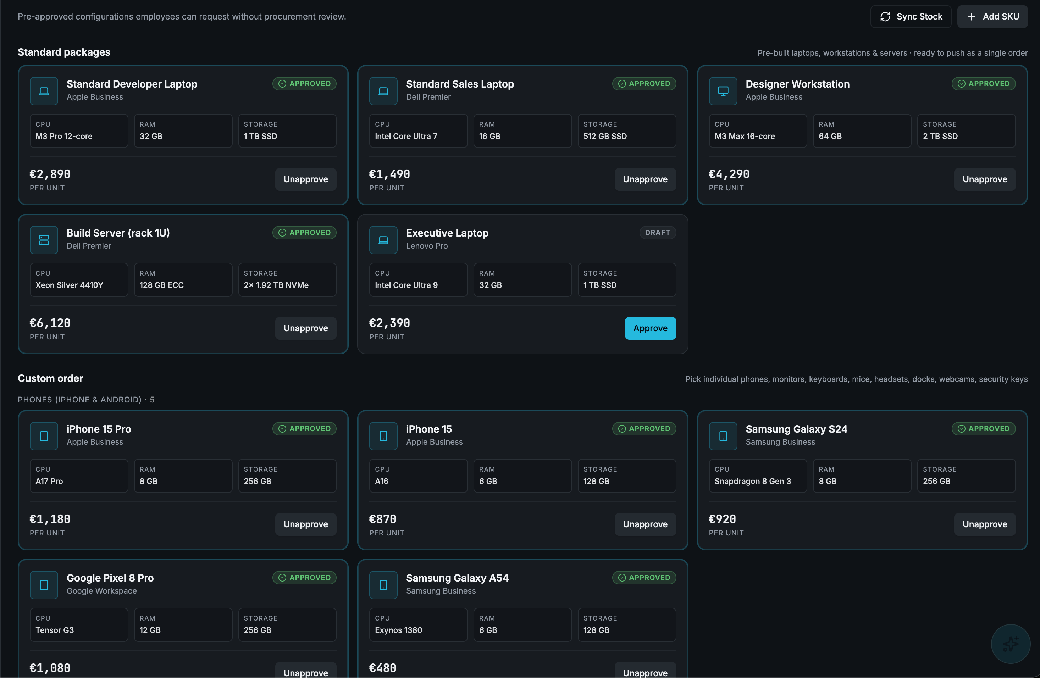Click the 2 TB SSD storage spec
1040x678 pixels.
[x=966, y=130]
